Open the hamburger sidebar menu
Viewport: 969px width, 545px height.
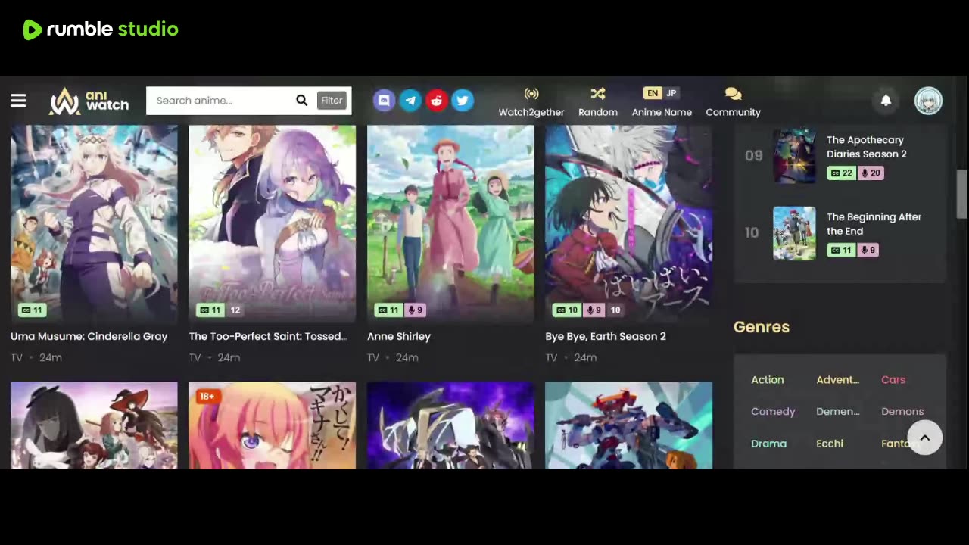click(18, 101)
